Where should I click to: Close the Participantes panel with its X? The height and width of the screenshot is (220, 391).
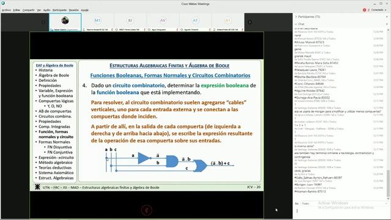click(x=387, y=16)
